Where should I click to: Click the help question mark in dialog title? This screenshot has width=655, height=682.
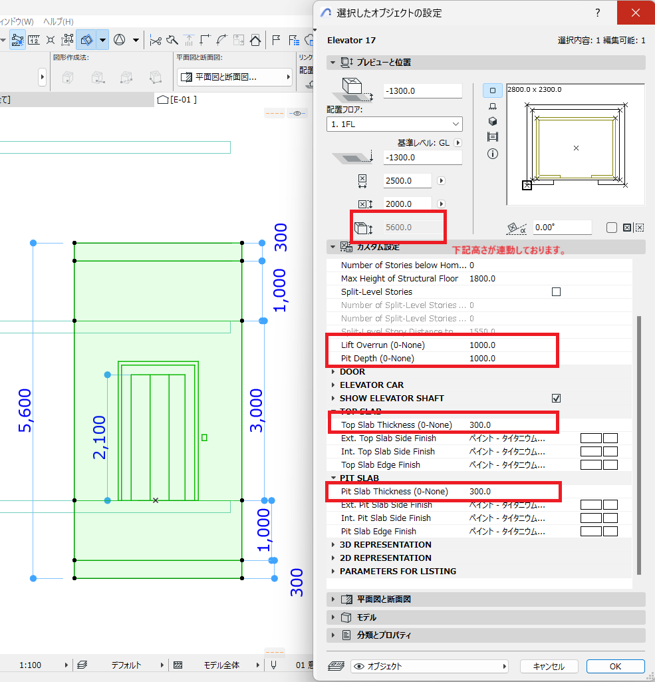point(598,13)
